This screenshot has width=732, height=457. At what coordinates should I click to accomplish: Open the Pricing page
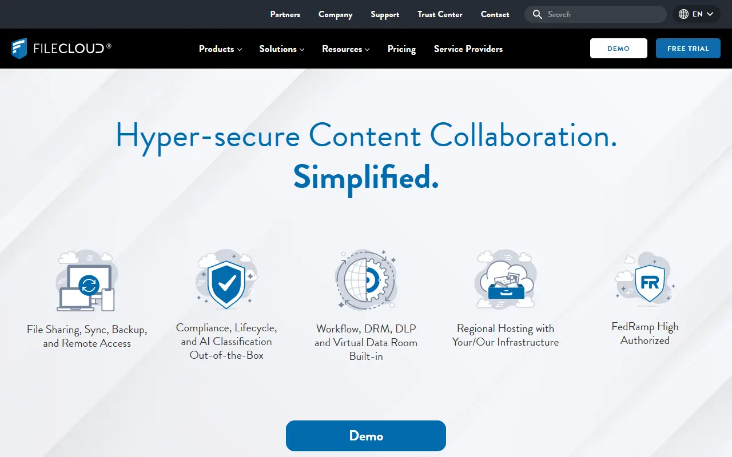coord(401,49)
